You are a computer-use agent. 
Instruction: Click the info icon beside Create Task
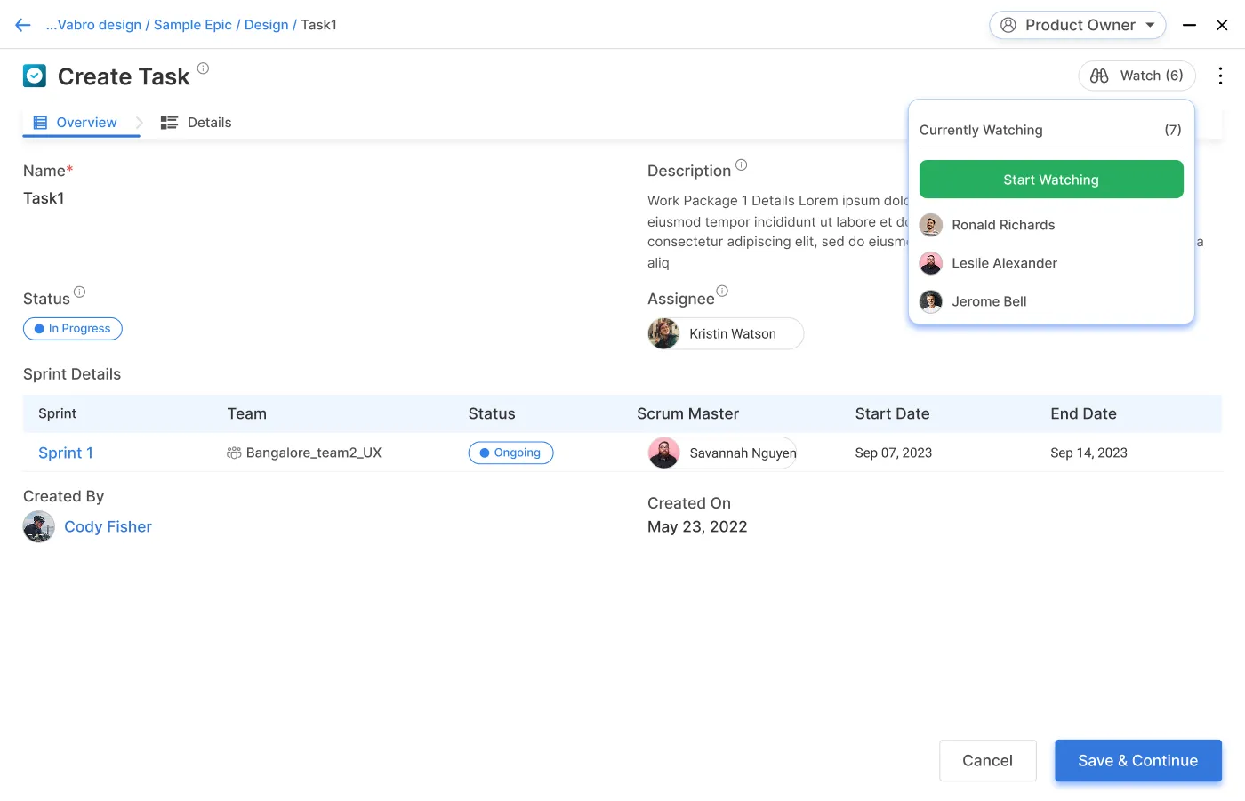203,68
